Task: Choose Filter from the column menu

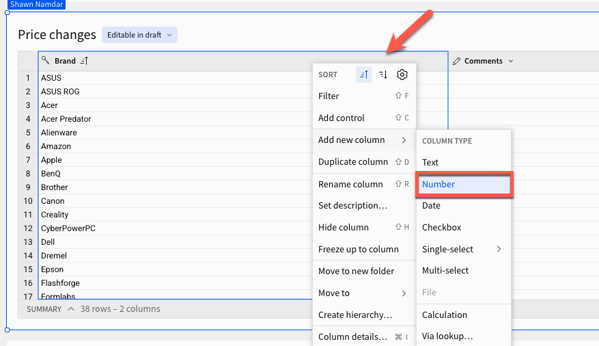Action: (x=364, y=96)
